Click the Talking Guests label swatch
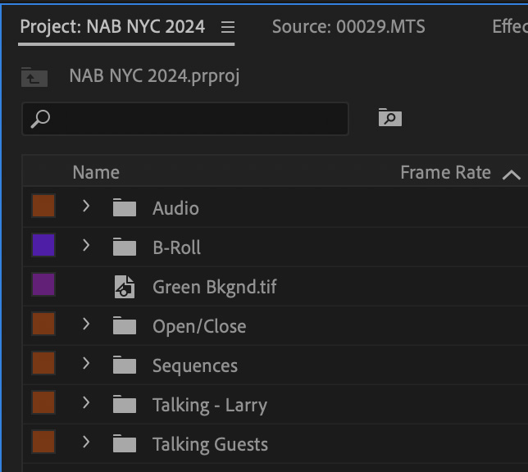 coord(43,442)
